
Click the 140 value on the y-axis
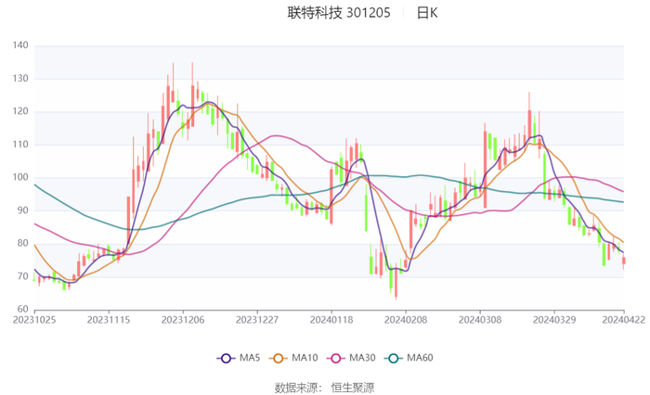[20, 45]
